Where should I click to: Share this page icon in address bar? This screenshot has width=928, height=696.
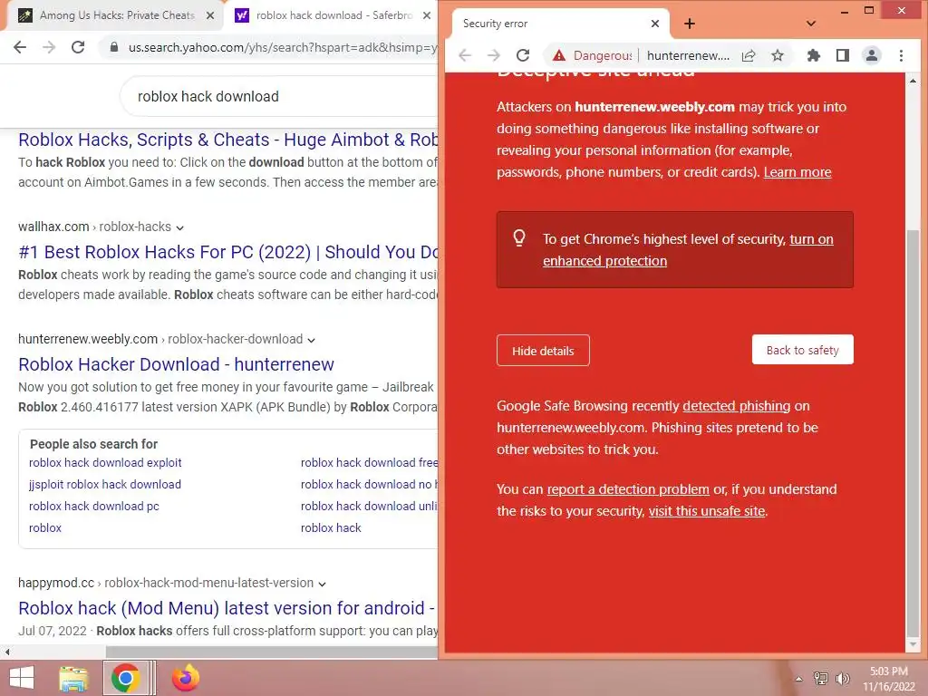pyautogui.click(x=749, y=55)
